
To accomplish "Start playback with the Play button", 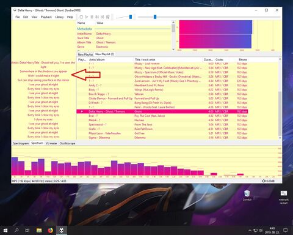I will coord(87,17).
